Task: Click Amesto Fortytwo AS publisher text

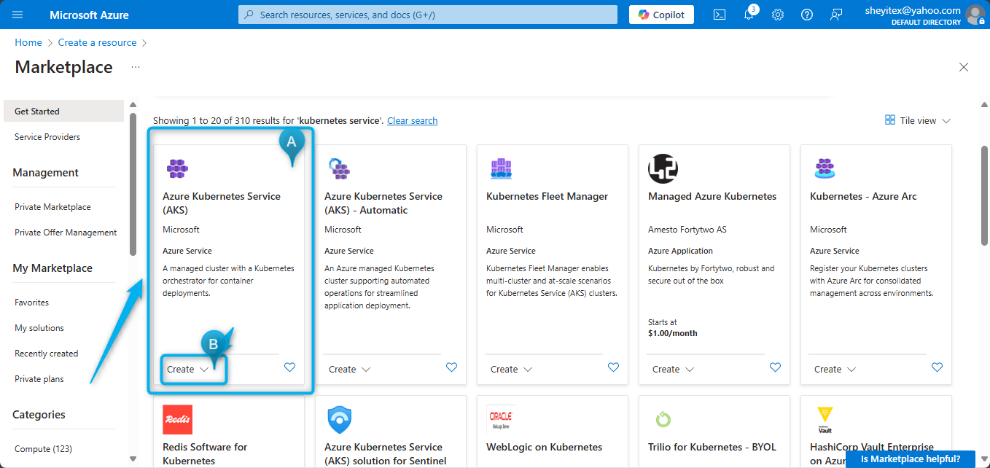Action: 687,230
